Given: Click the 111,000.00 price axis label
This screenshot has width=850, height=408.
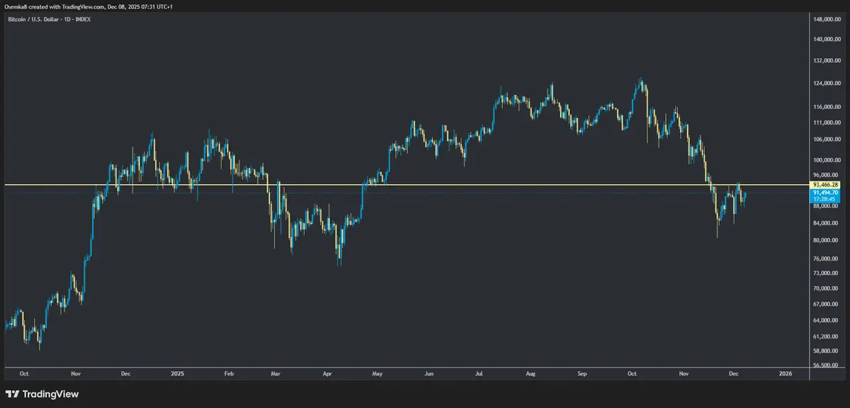Looking at the screenshot, I should pyautogui.click(x=827, y=123).
